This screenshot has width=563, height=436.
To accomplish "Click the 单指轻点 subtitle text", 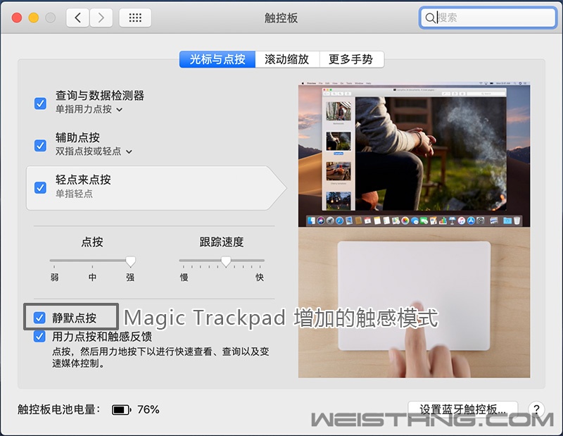I will pos(74,194).
